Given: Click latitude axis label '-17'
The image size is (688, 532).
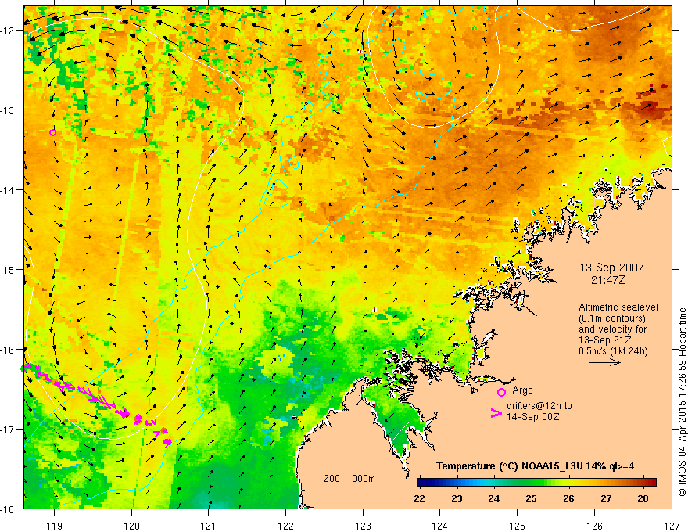Looking at the screenshot, I should 9,429.
